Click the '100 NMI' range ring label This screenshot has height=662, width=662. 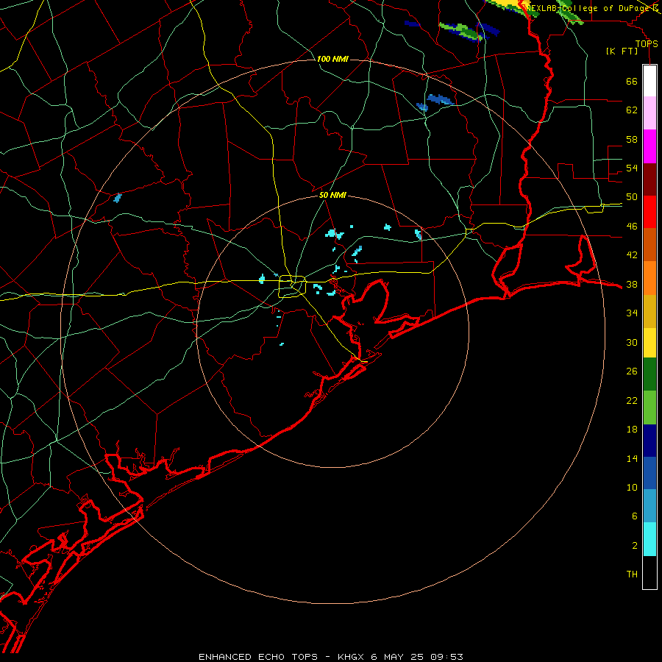tap(332, 59)
